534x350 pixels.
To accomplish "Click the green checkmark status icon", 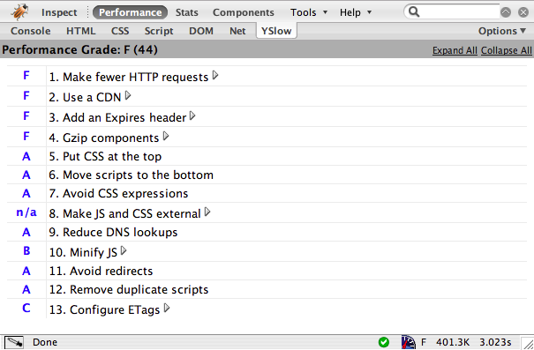I will click(384, 342).
